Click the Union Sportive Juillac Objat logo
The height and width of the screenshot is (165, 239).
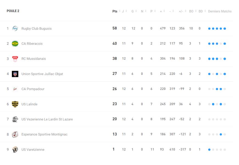click(x=15, y=74)
